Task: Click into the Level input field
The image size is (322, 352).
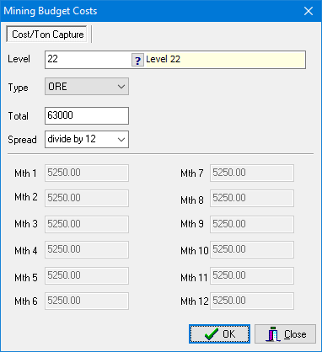Action: [x=89, y=60]
